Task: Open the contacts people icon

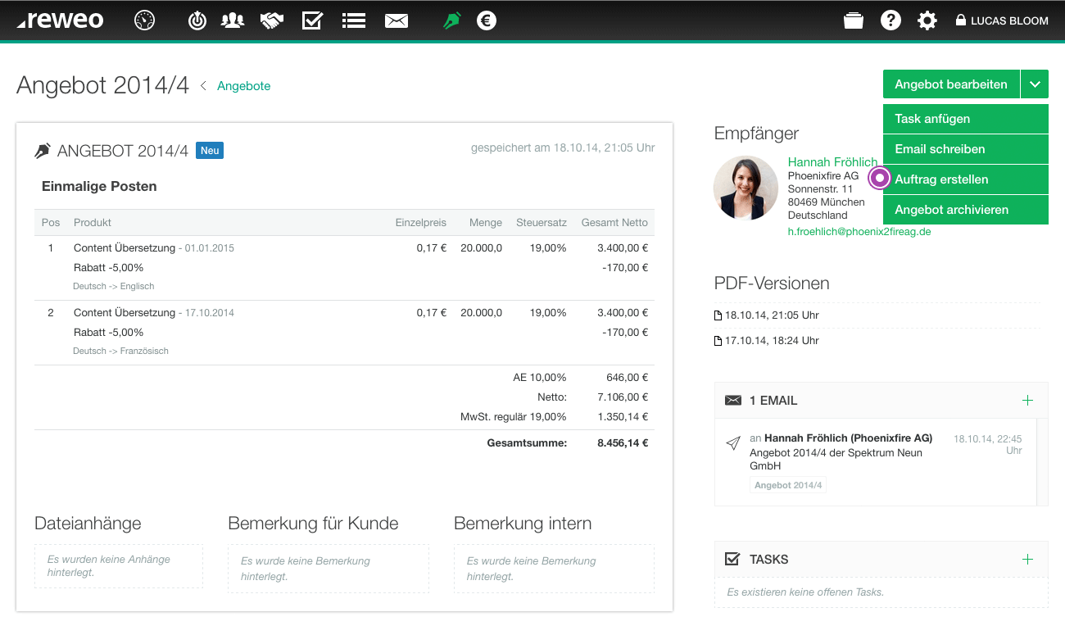Action: point(233,20)
